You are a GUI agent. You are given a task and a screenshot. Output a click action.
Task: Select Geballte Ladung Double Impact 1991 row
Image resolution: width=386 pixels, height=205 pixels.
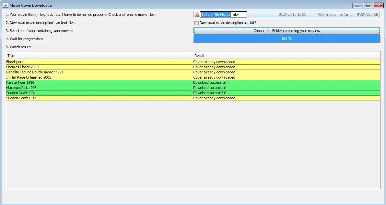pos(99,72)
